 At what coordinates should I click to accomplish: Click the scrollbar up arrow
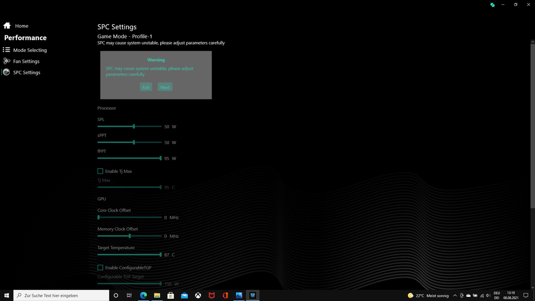coord(533,42)
